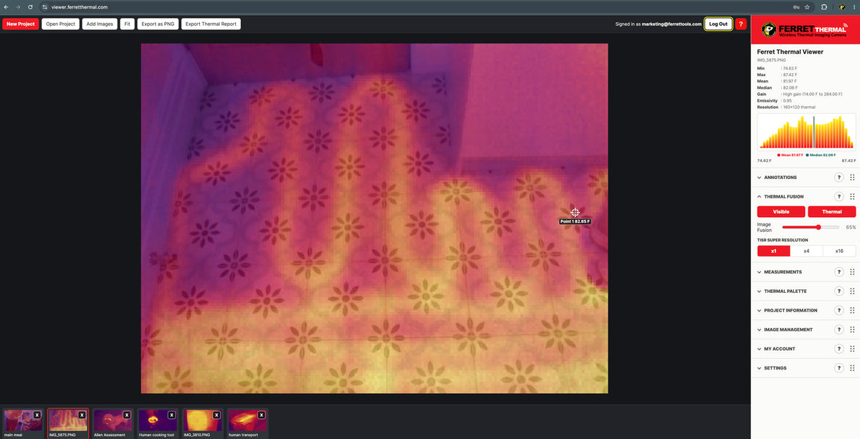Click help icon beside Settings section
This screenshot has width=860, height=439.
tap(838, 368)
